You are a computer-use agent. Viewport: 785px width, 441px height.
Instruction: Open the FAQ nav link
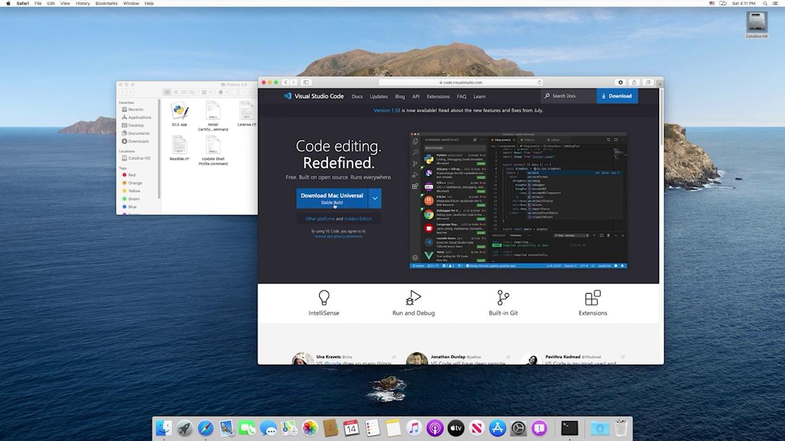[462, 96]
